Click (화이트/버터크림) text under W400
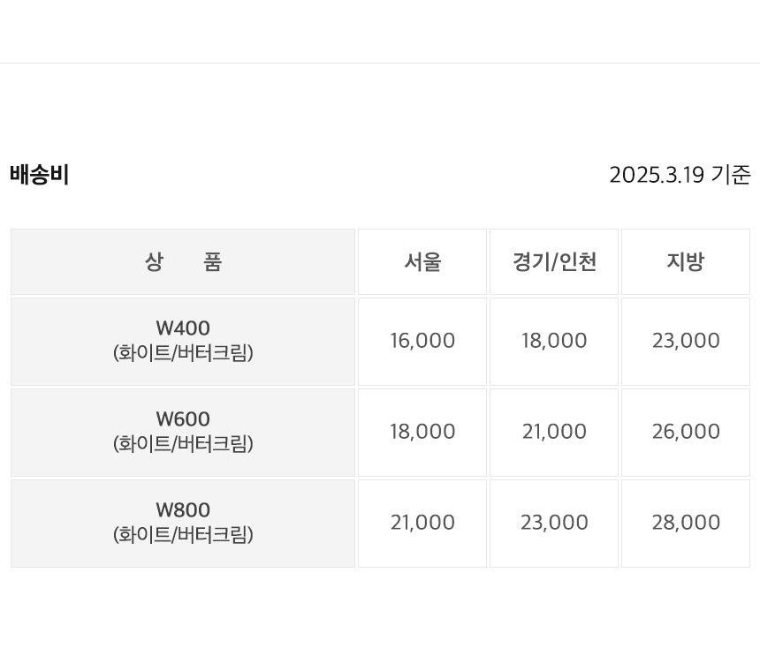The image size is (760, 656). [183, 353]
